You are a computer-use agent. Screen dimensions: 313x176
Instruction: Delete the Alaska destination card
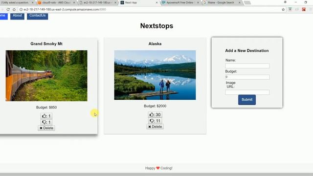pyautogui.click(x=155, y=127)
